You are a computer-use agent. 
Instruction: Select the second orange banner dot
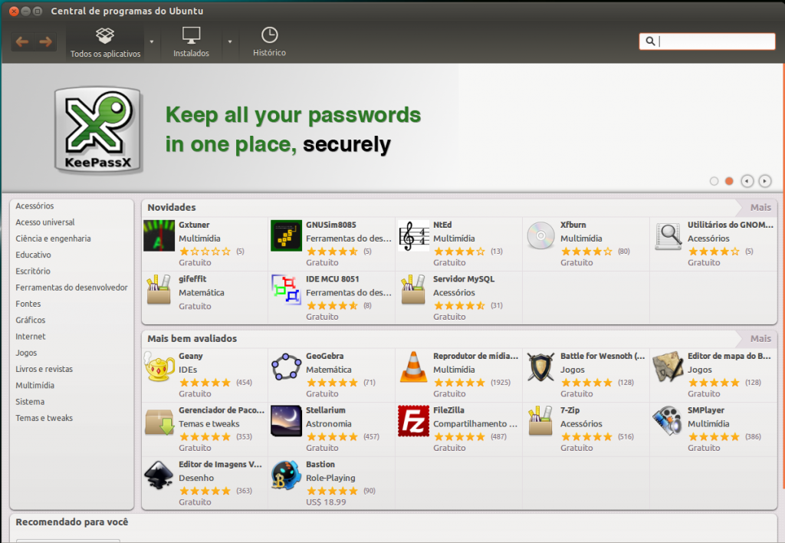pyautogui.click(x=729, y=181)
